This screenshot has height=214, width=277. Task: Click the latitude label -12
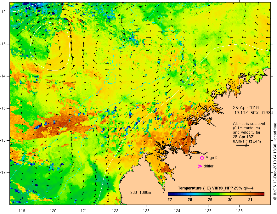tap(3, 12)
